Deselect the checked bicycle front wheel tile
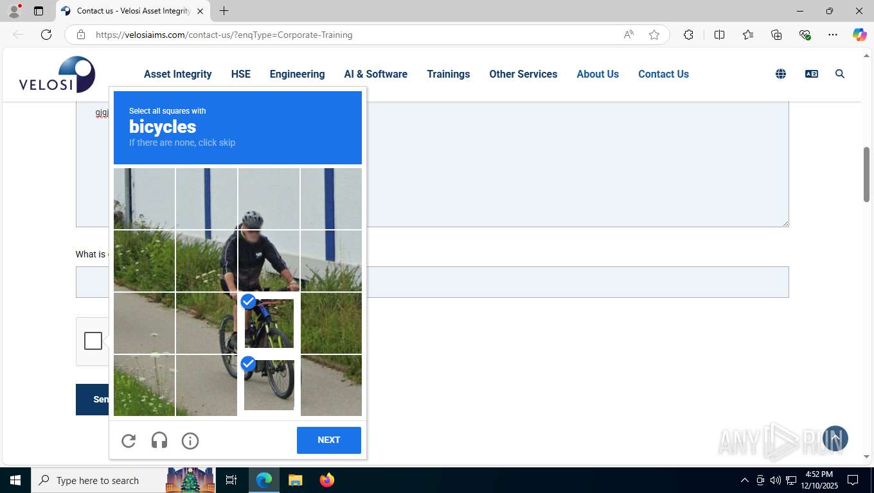 (269, 385)
